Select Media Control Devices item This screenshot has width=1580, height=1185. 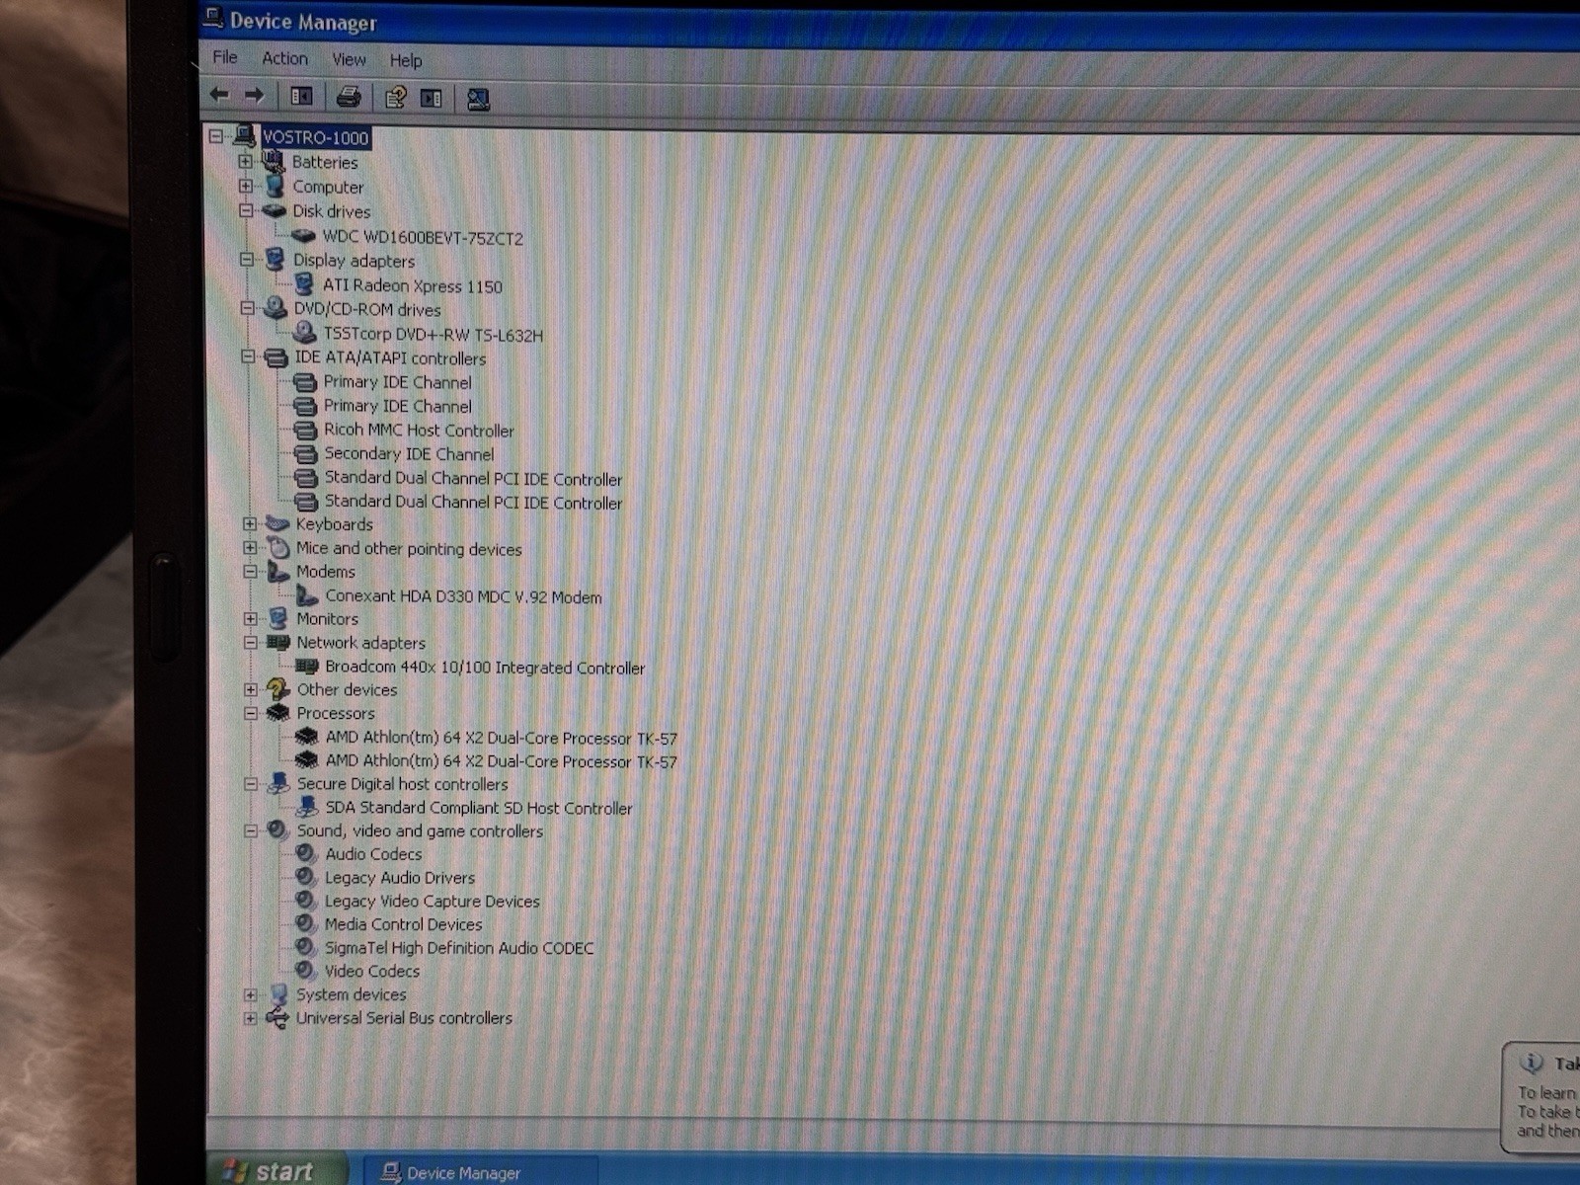[403, 924]
